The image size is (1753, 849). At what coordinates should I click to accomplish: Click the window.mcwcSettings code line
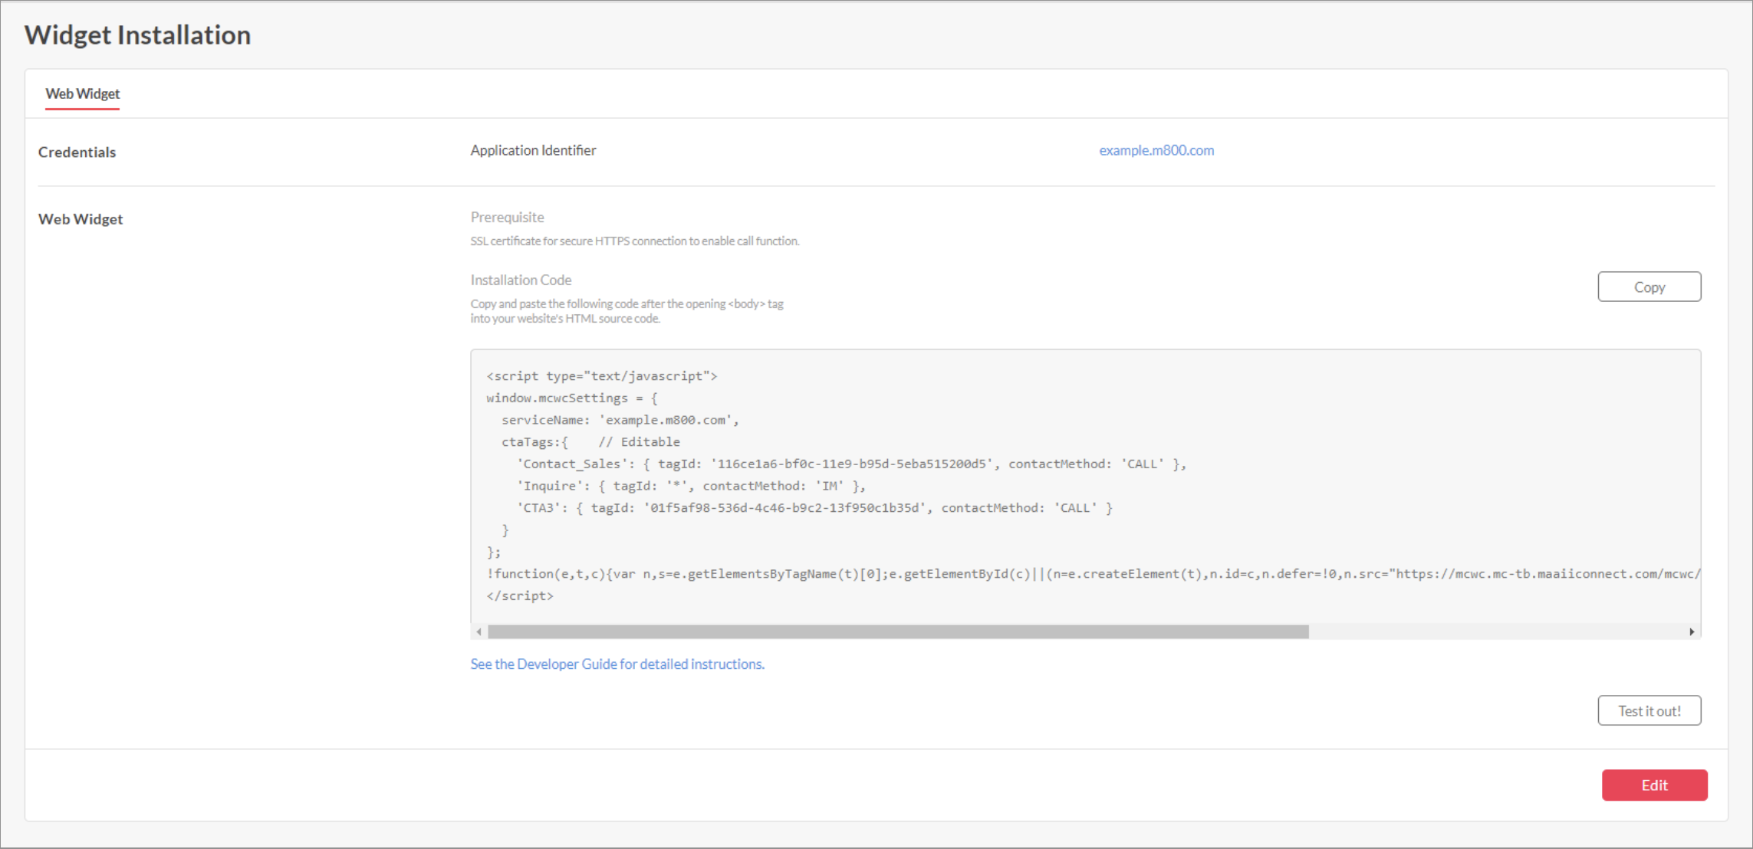[572, 398]
